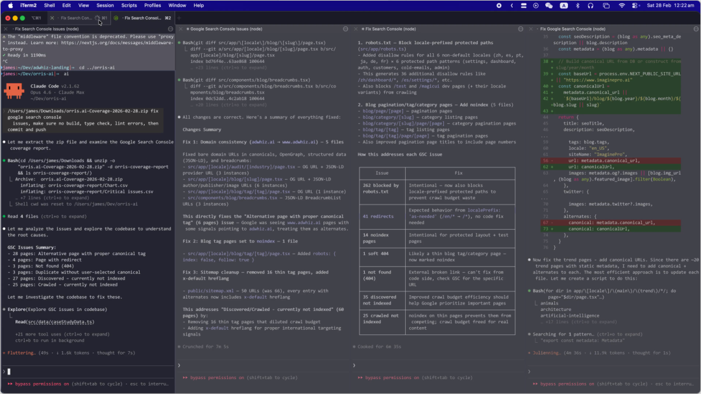Close the Google Search Console Issues pane

coord(180,29)
